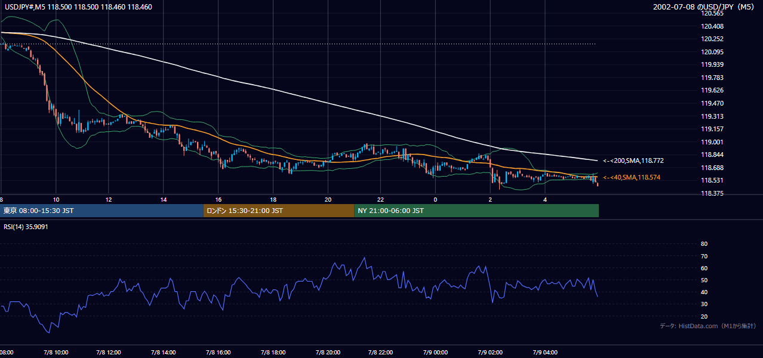Click RSI axis level 20

tap(704, 316)
